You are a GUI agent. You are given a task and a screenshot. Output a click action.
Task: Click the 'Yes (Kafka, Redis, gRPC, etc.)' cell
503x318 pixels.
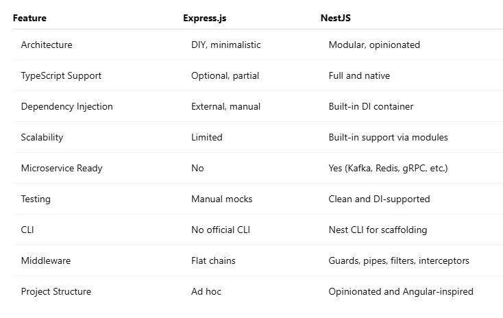388,168
